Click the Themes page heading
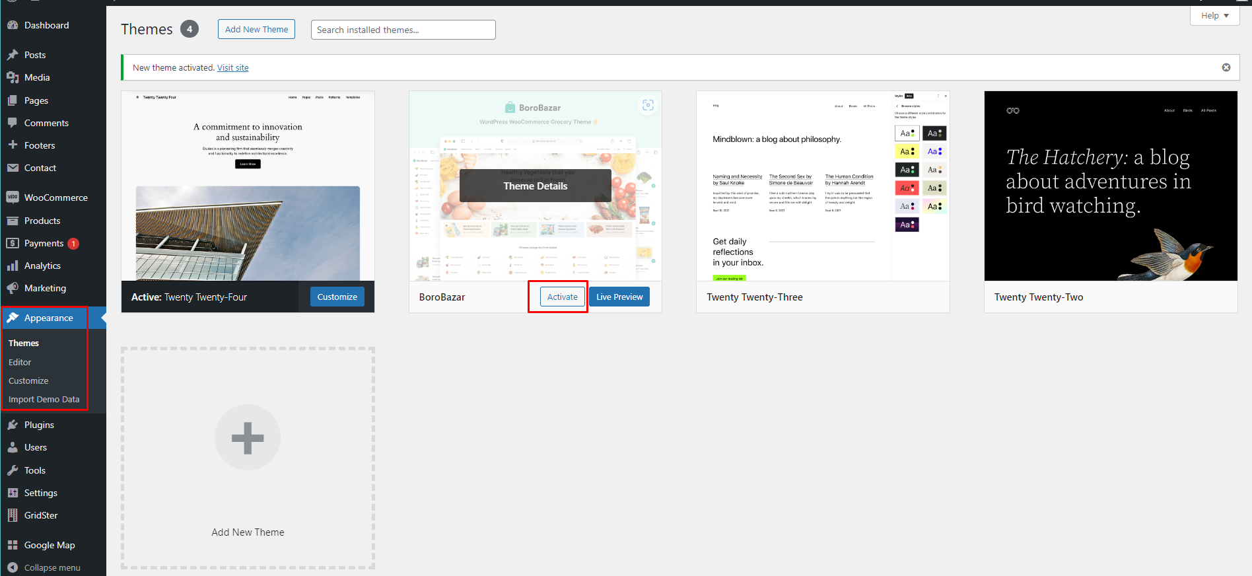Image resolution: width=1252 pixels, height=576 pixels. [147, 29]
